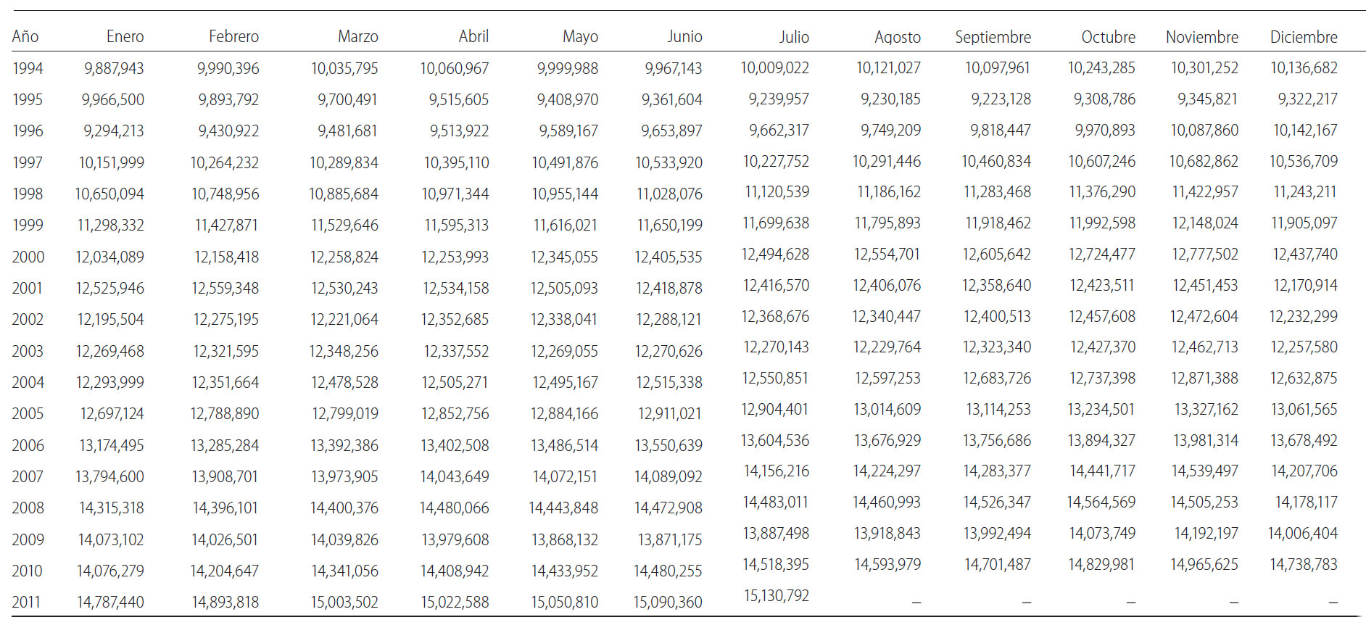Select cell value 14,829,981

point(1101,564)
